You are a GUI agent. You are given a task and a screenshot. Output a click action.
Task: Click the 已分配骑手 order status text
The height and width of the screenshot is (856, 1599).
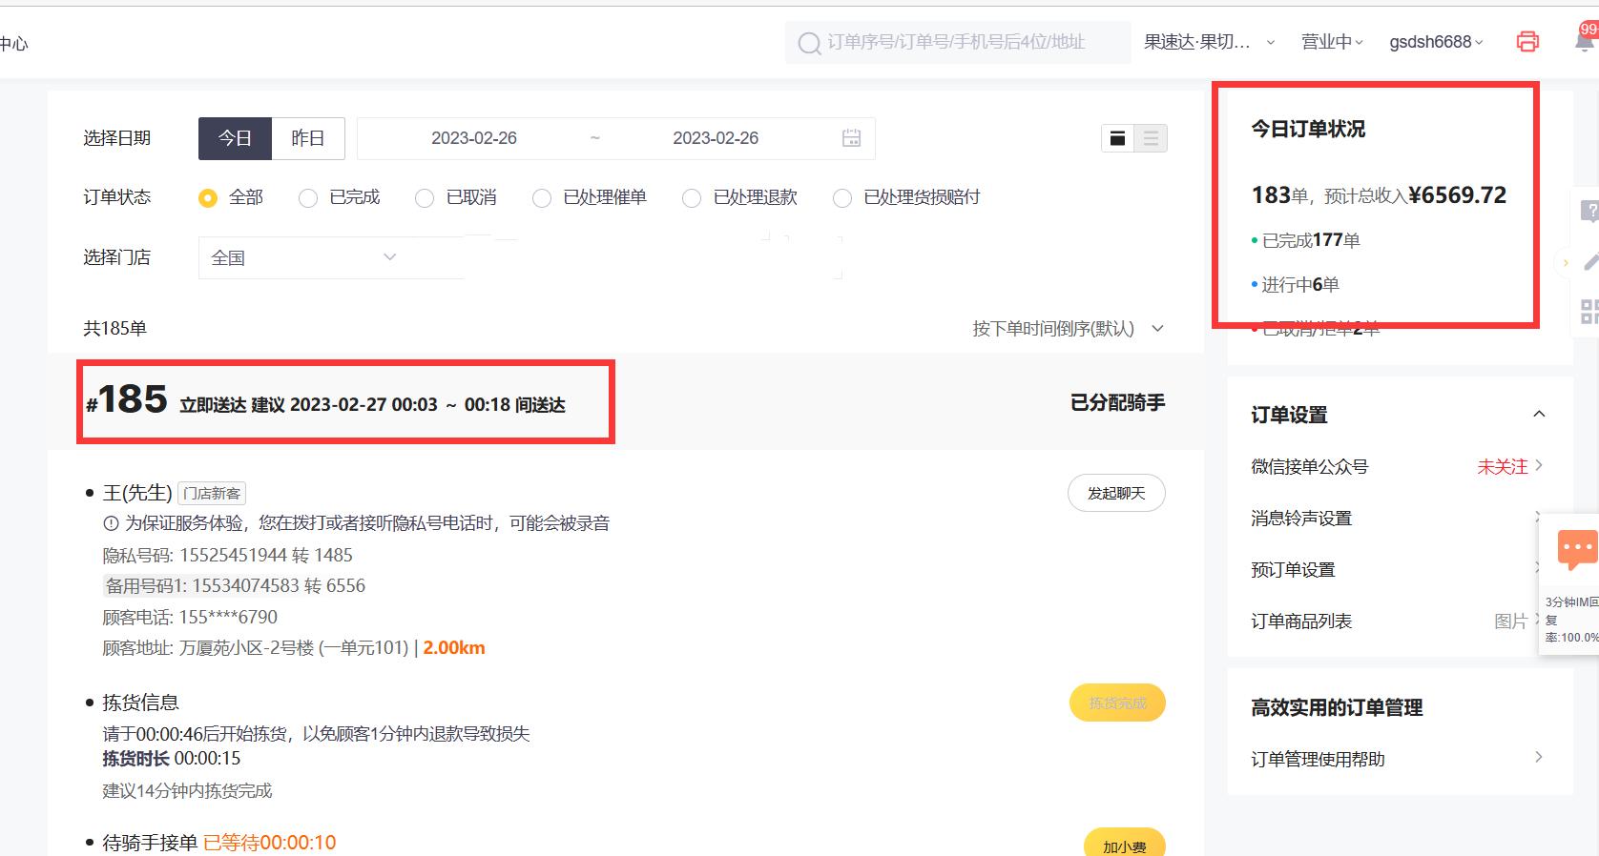[1117, 402]
